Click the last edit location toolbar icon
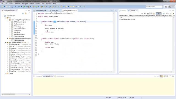Image resolution: width=176 pixels, height=99 pixels. (71, 7)
